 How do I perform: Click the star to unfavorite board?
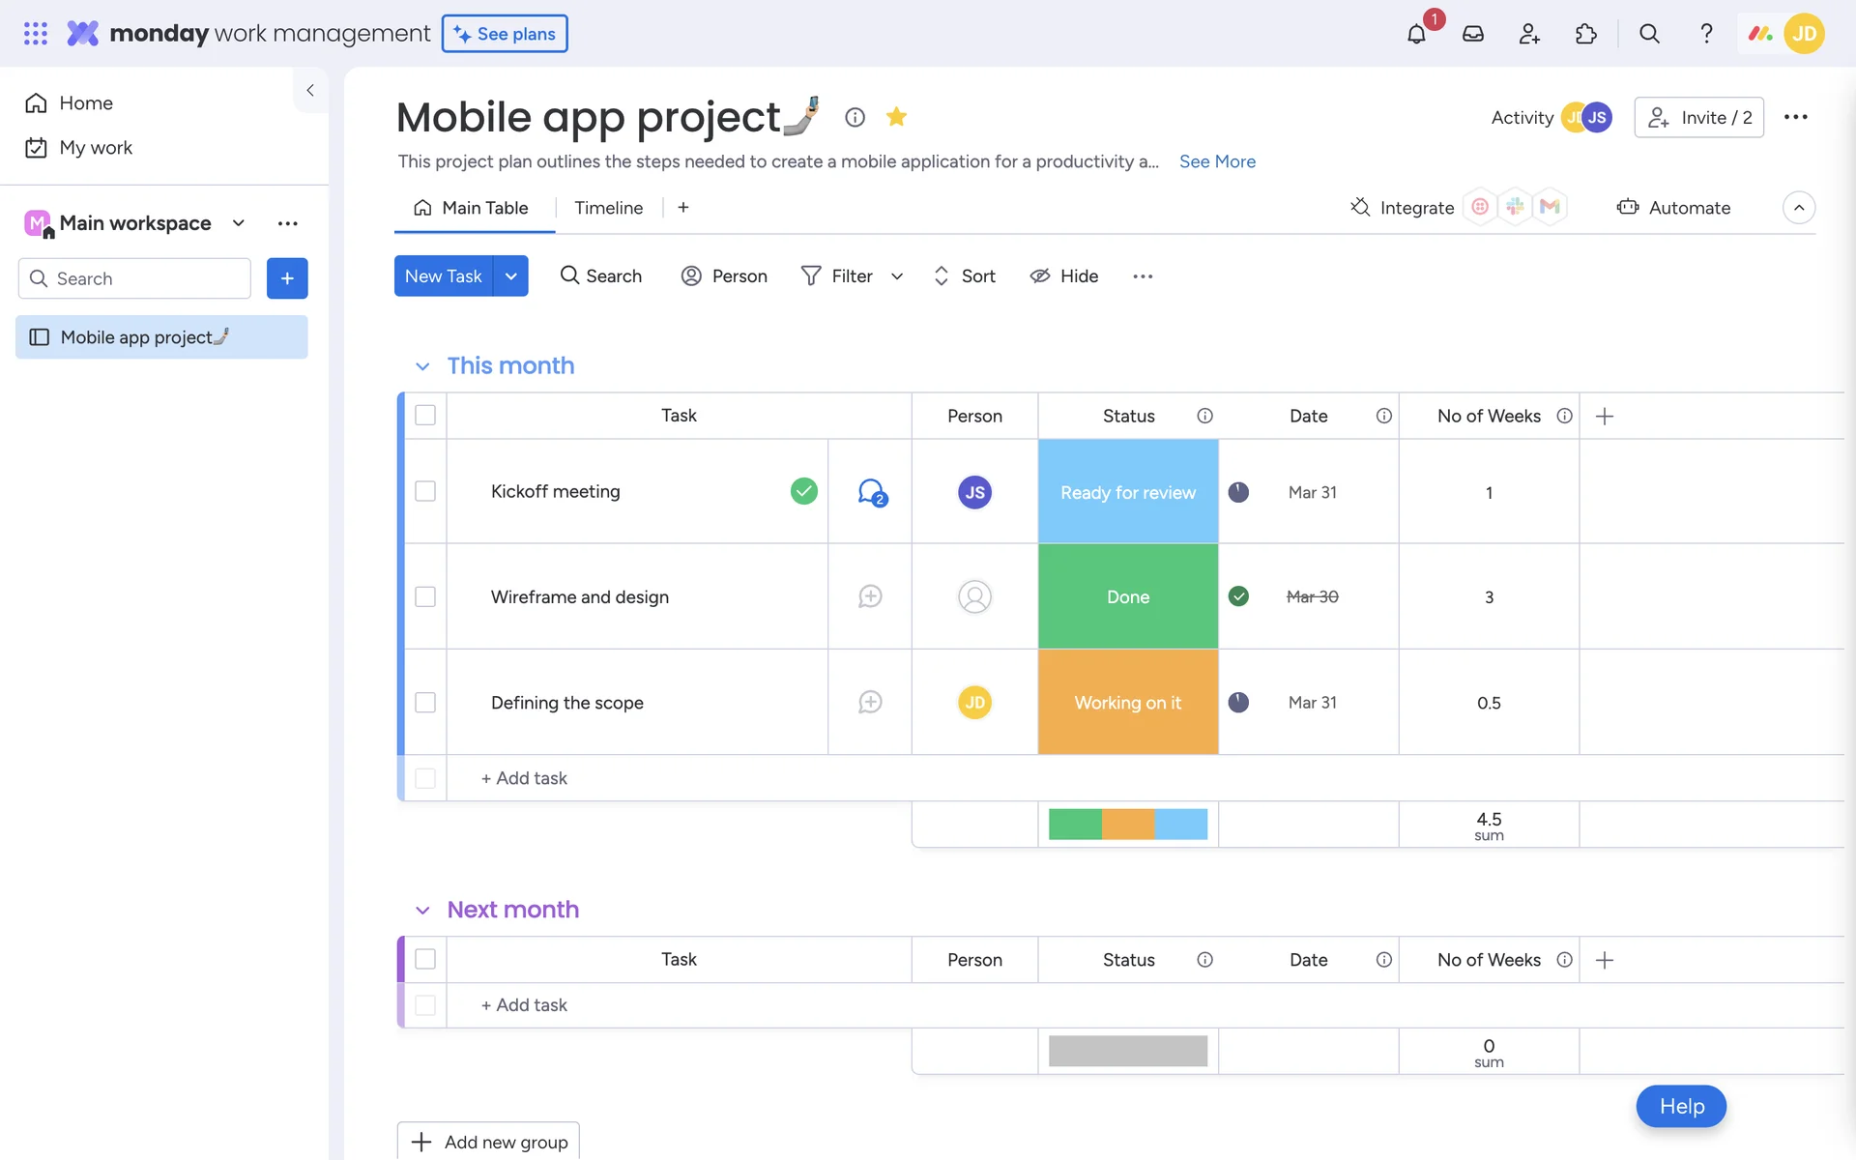point(896,117)
